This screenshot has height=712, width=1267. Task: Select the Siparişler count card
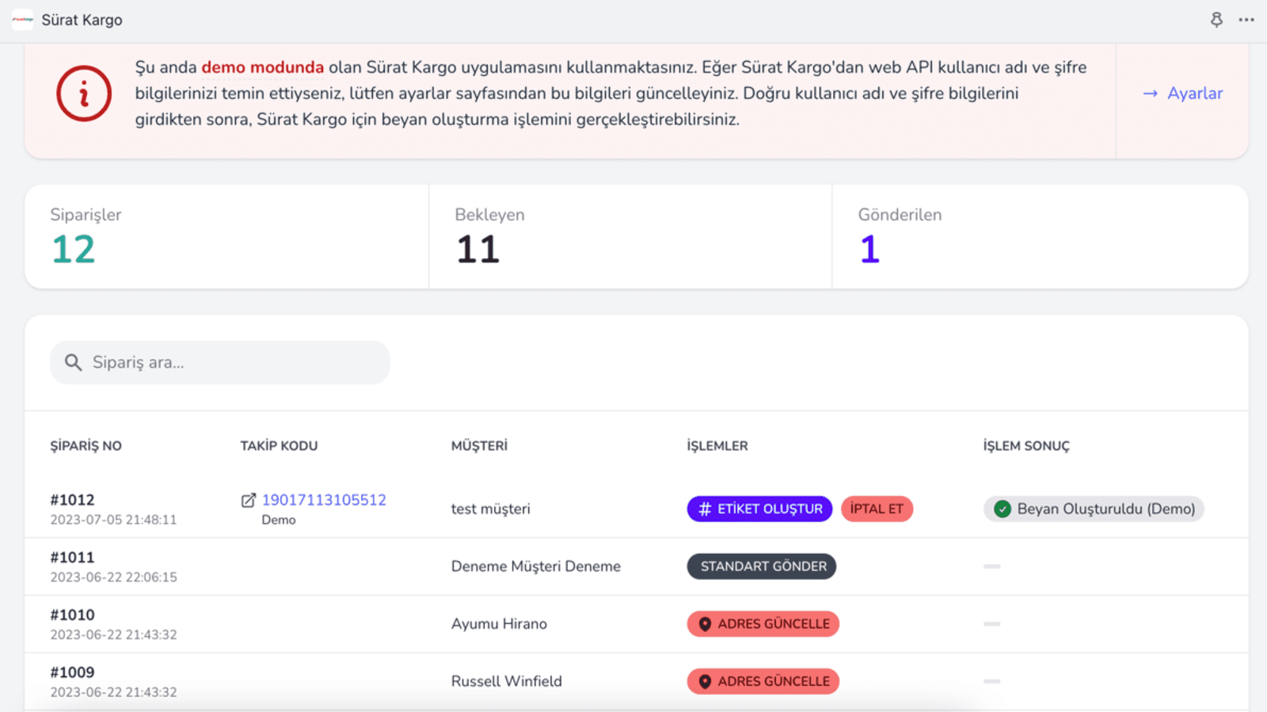(x=226, y=236)
